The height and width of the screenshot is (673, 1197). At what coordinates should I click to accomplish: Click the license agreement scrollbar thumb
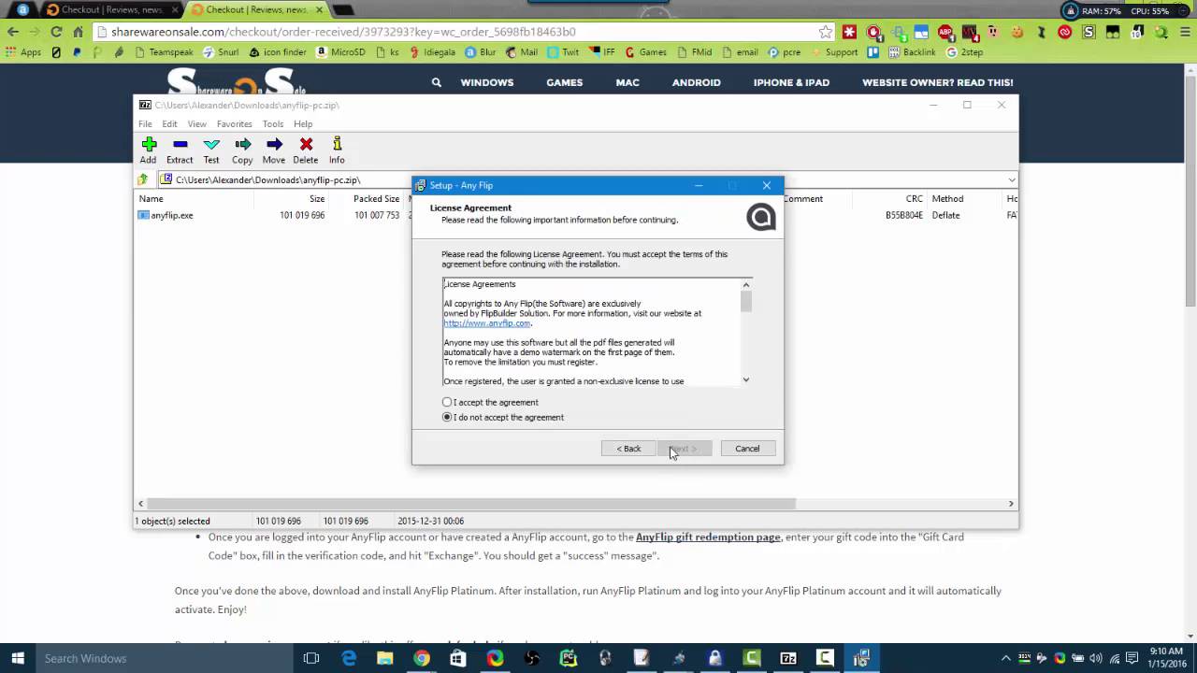pos(745,301)
